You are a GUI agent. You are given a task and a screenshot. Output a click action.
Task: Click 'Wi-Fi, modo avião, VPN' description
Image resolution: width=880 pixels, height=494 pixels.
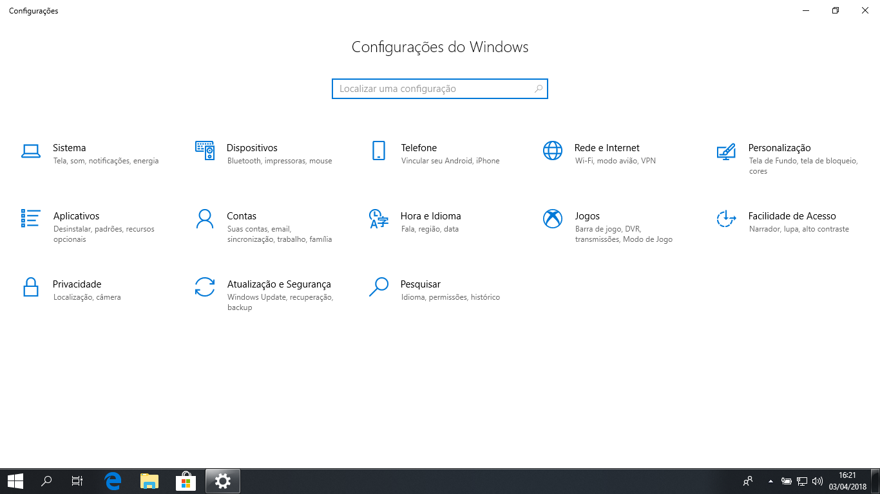pyautogui.click(x=615, y=161)
